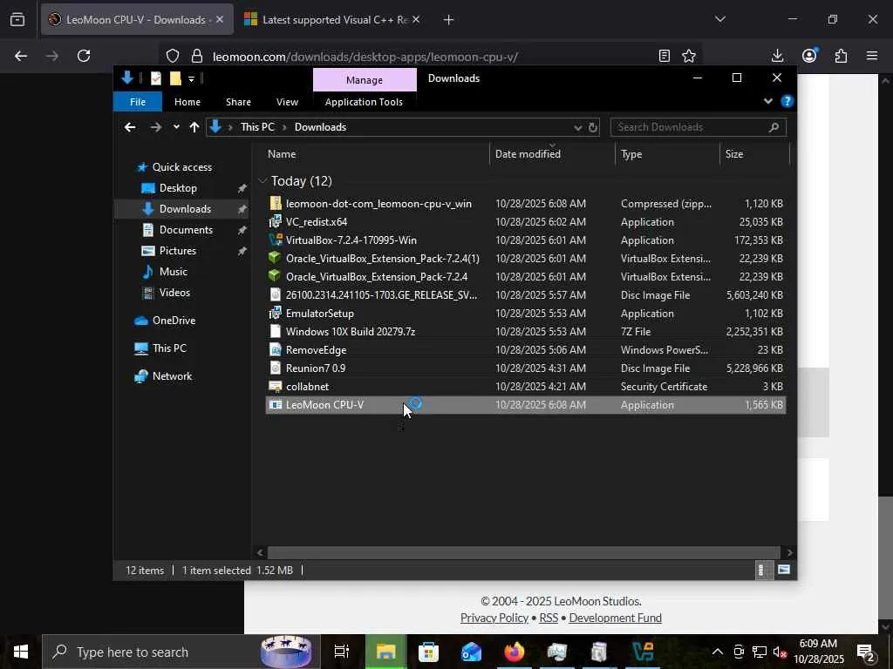Open File Explorer help question mark
The image size is (893, 669).
click(787, 101)
